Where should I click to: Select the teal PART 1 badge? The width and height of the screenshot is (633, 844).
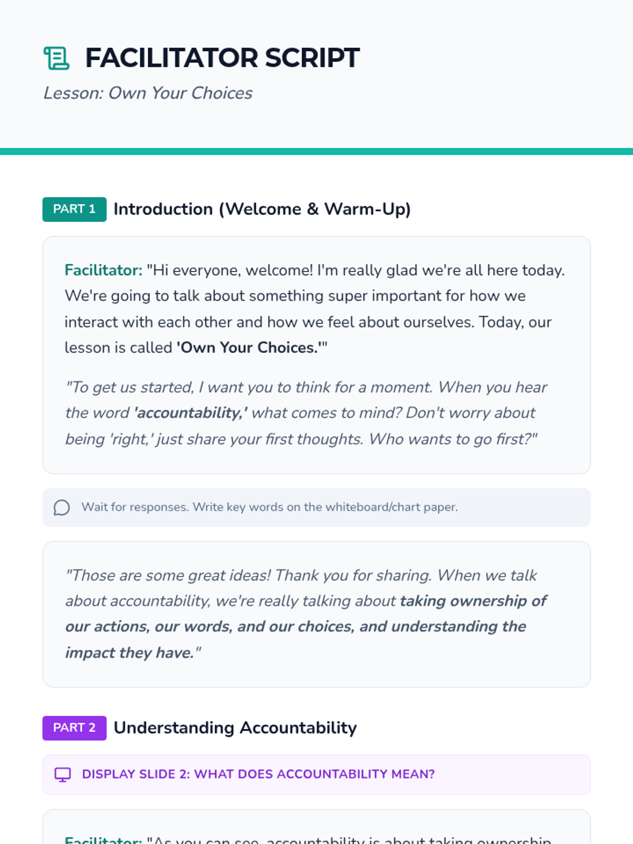coord(74,209)
